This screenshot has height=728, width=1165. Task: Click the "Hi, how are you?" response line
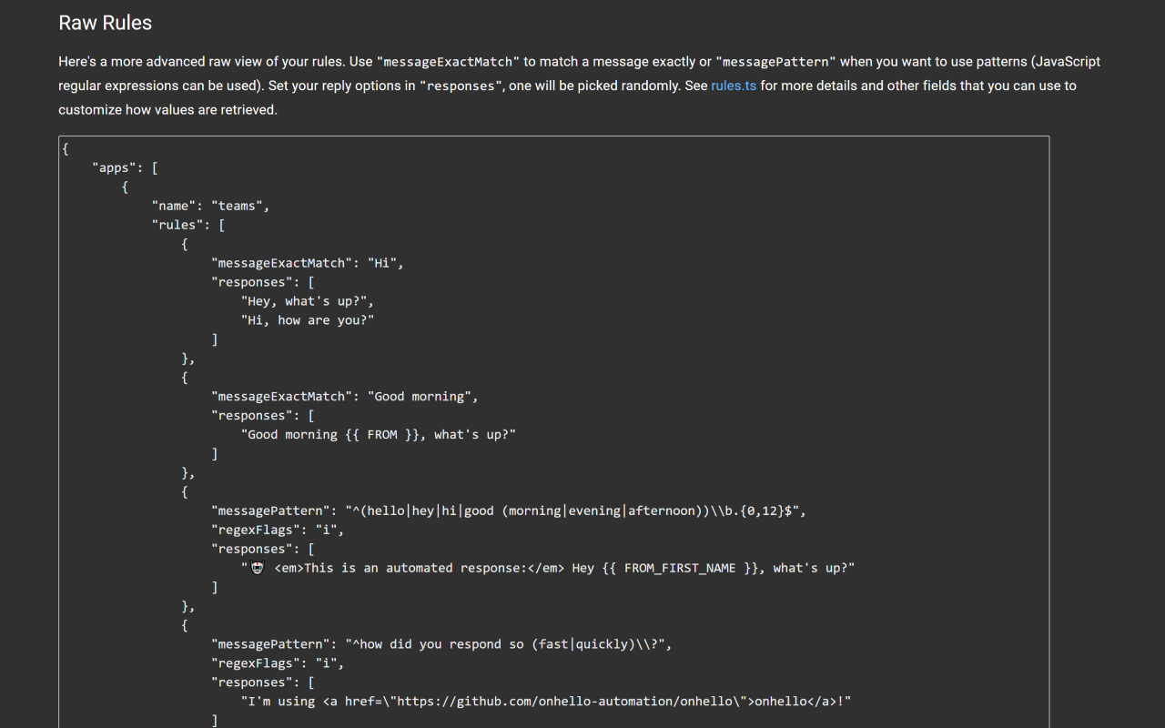pyautogui.click(x=308, y=320)
